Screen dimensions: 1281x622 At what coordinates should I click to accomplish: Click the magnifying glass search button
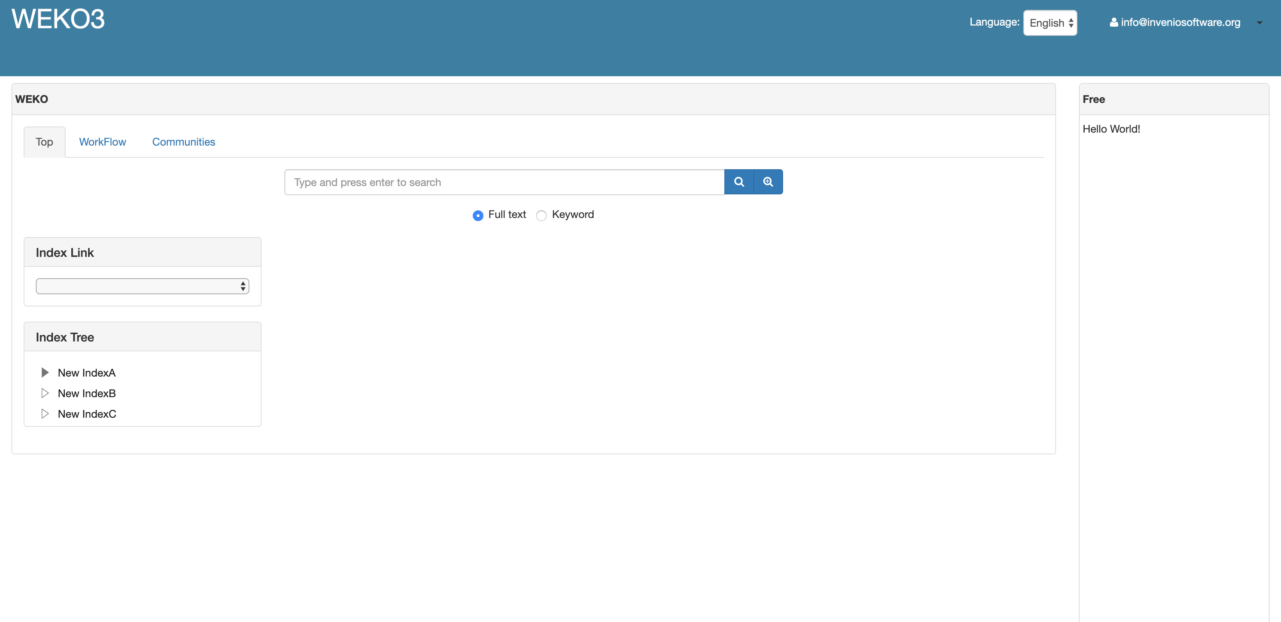click(738, 182)
